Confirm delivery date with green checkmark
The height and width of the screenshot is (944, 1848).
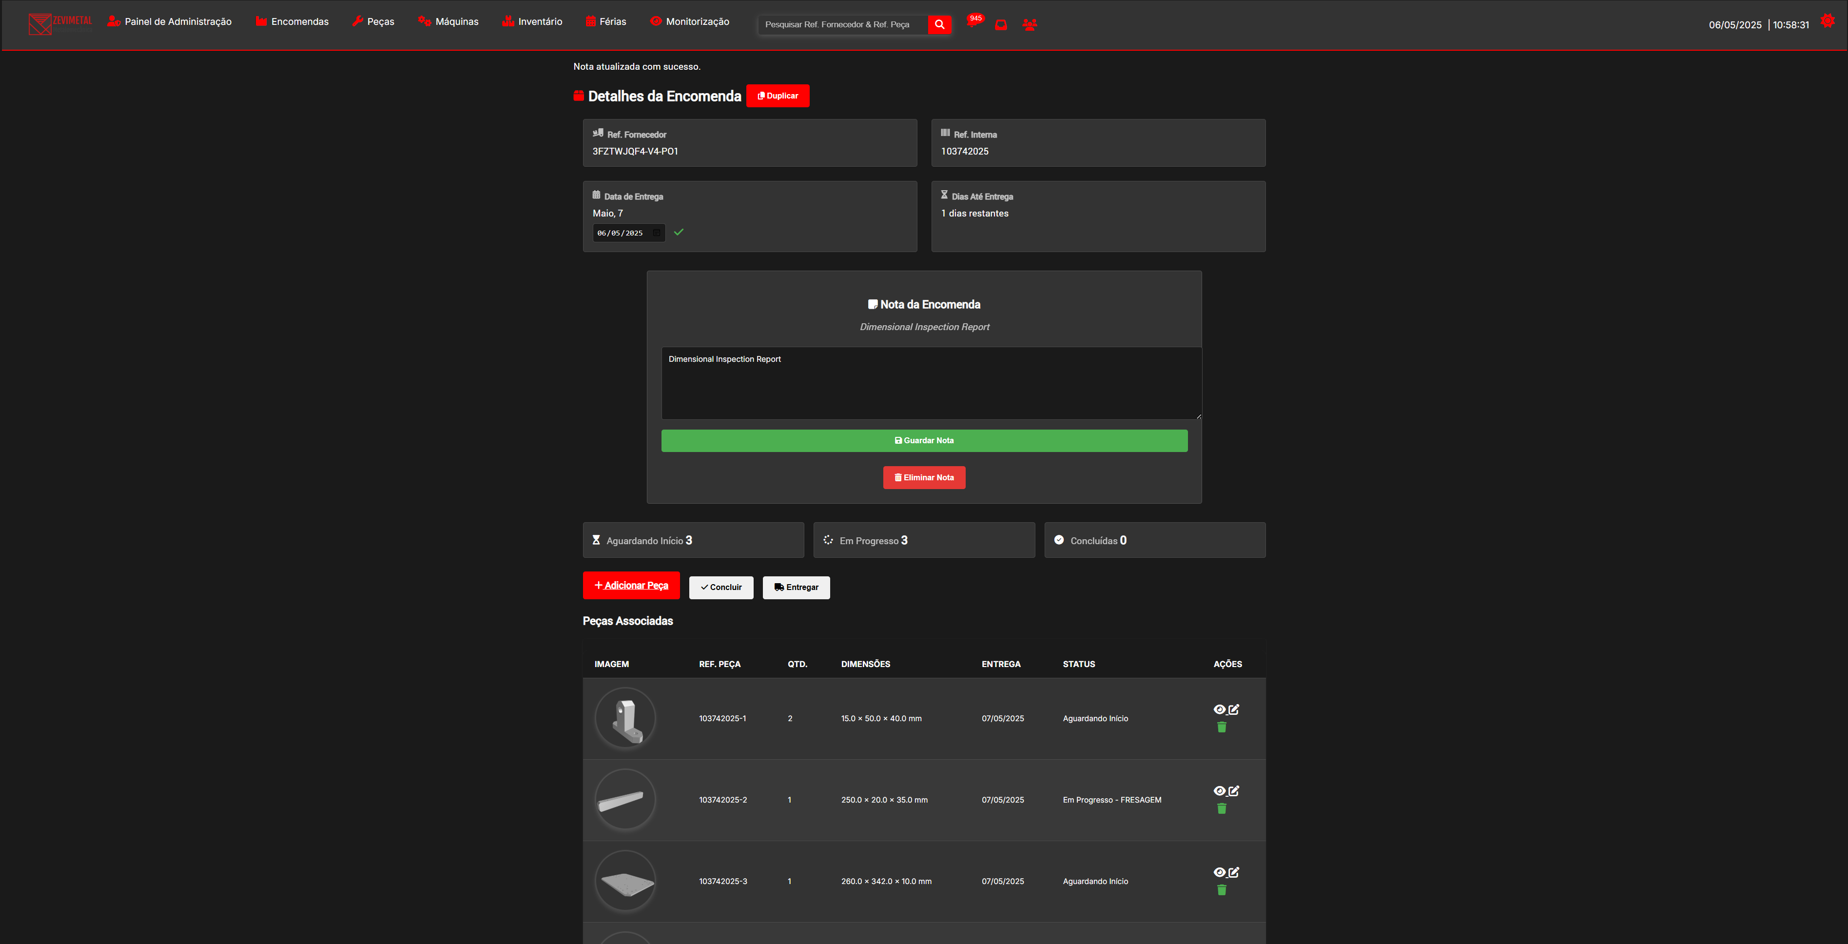(x=679, y=233)
